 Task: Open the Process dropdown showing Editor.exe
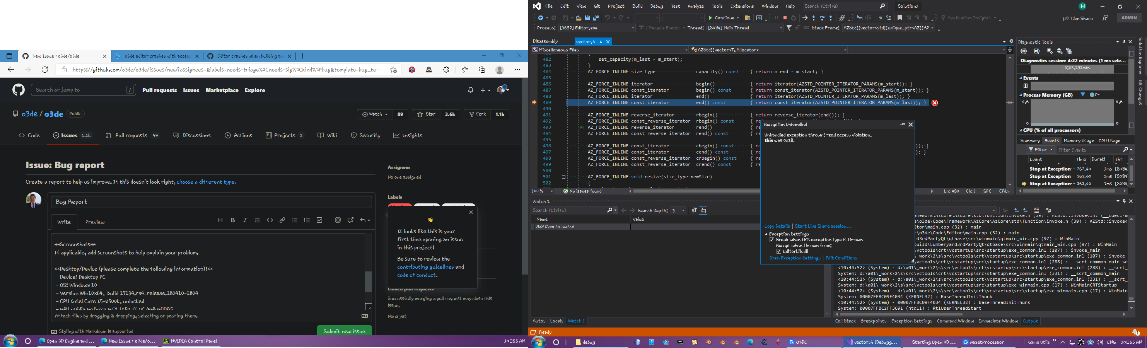pyautogui.click(x=597, y=28)
